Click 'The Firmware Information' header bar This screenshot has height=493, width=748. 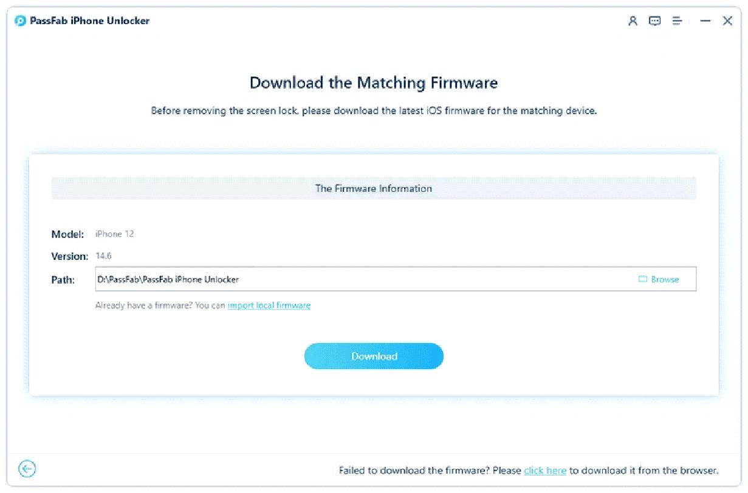(x=374, y=188)
